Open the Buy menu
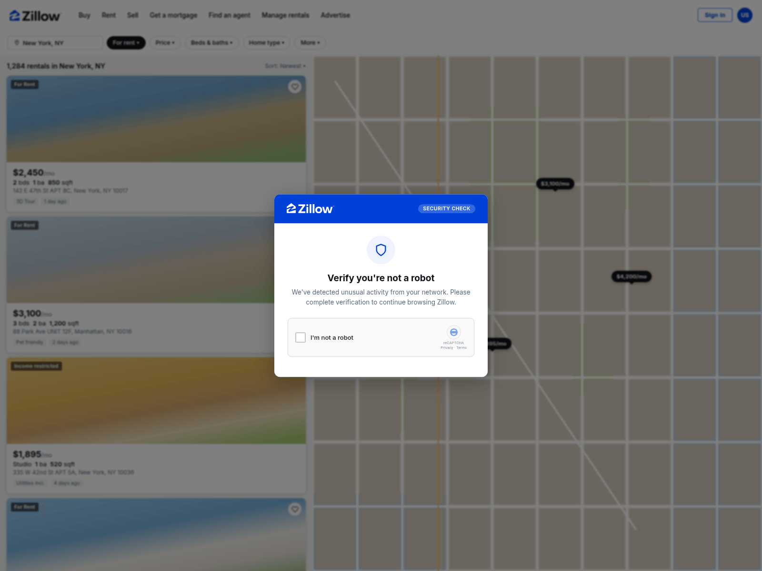Viewport: 762px width, 571px height. pyautogui.click(x=84, y=15)
